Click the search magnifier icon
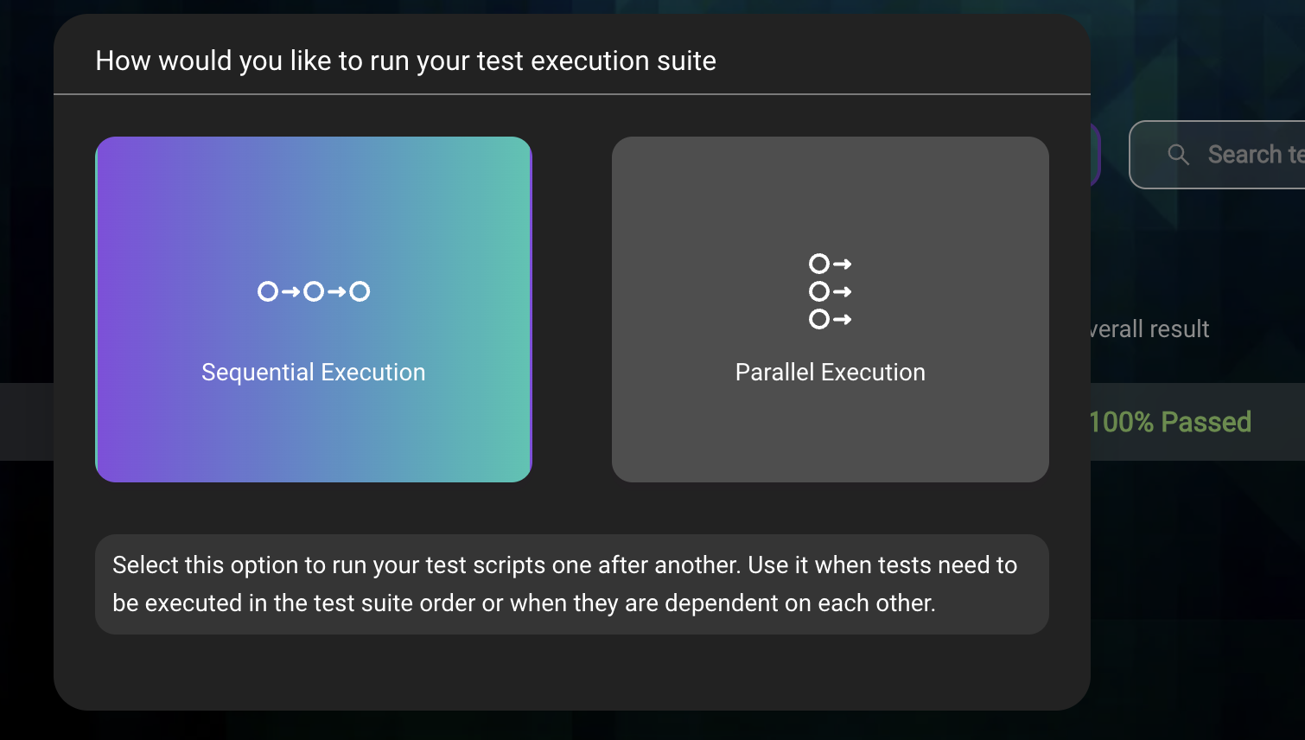This screenshot has height=740, width=1305. [1178, 155]
